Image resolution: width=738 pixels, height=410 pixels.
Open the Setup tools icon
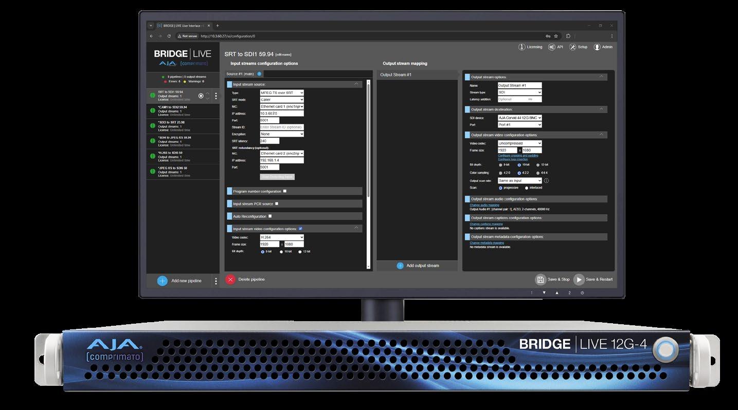572,47
